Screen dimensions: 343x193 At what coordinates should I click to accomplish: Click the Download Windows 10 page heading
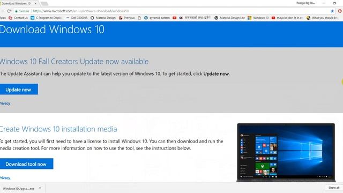pyautogui.click(x=52, y=29)
